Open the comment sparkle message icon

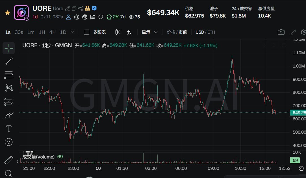pyautogui.click(x=93, y=17)
